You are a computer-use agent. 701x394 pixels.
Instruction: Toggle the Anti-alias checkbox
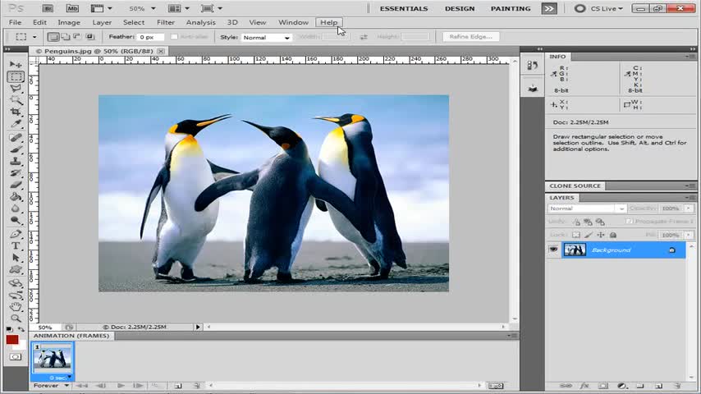point(175,37)
